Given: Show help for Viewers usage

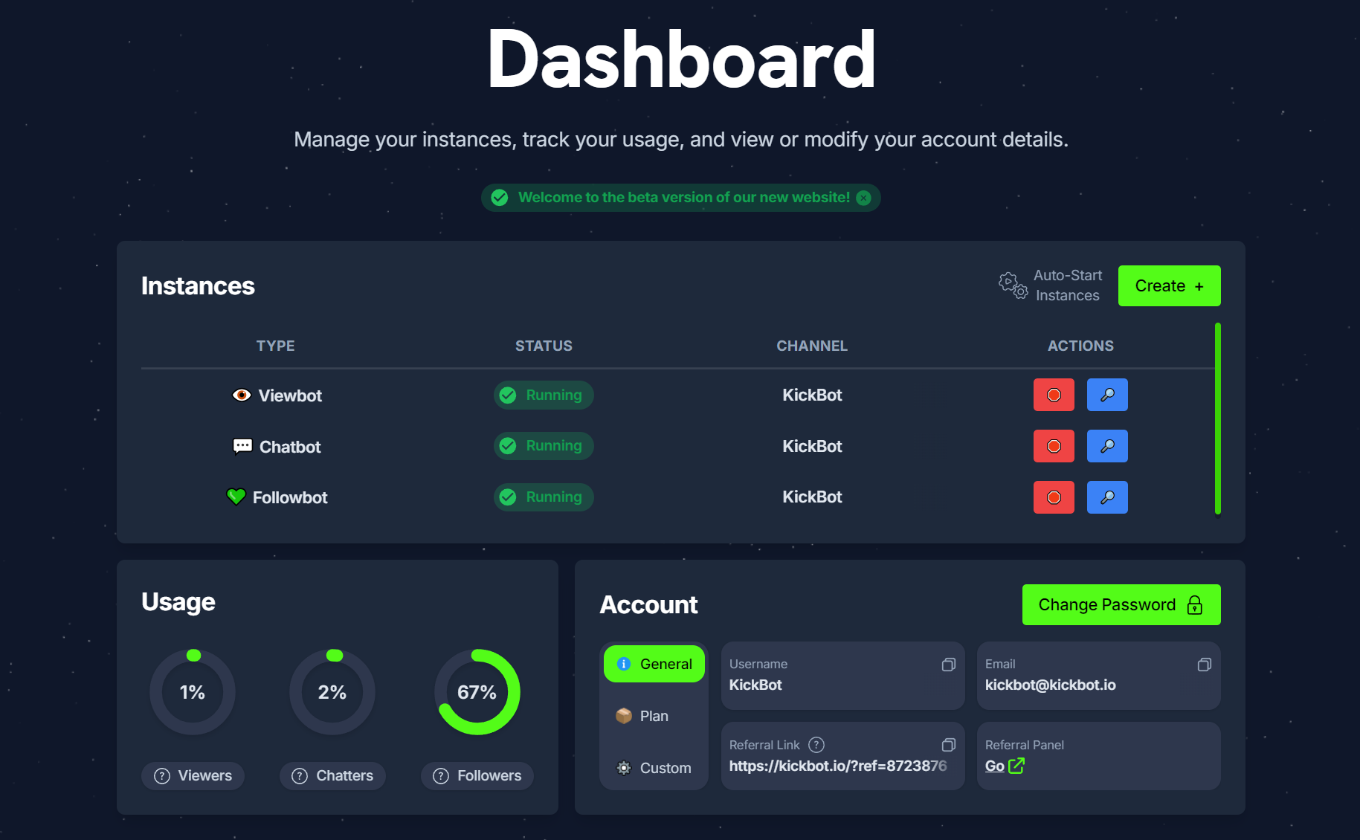Looking at the screenshot, I should pos(162,776).
